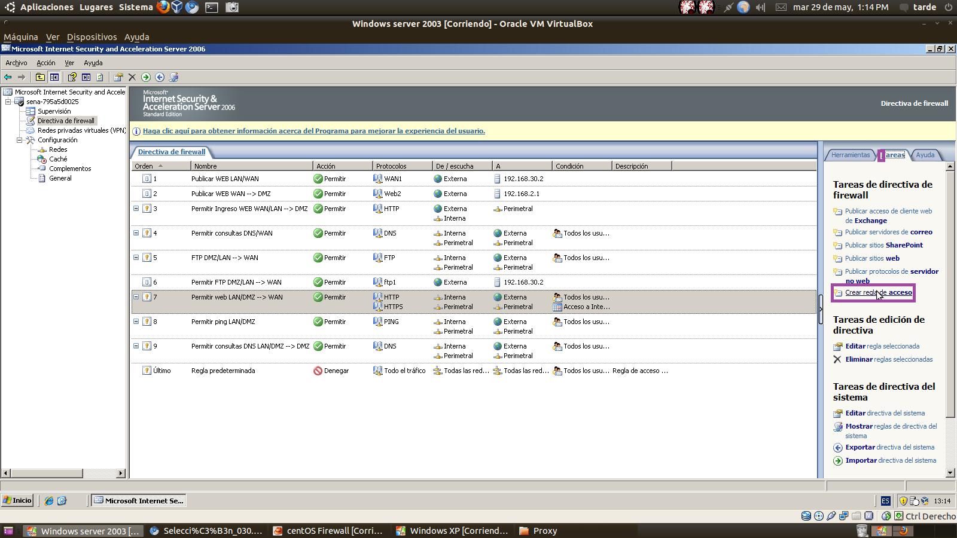Click the edit selected rule properties icon
The height and width of the screenshot is (538, 957).
(118, 77)
